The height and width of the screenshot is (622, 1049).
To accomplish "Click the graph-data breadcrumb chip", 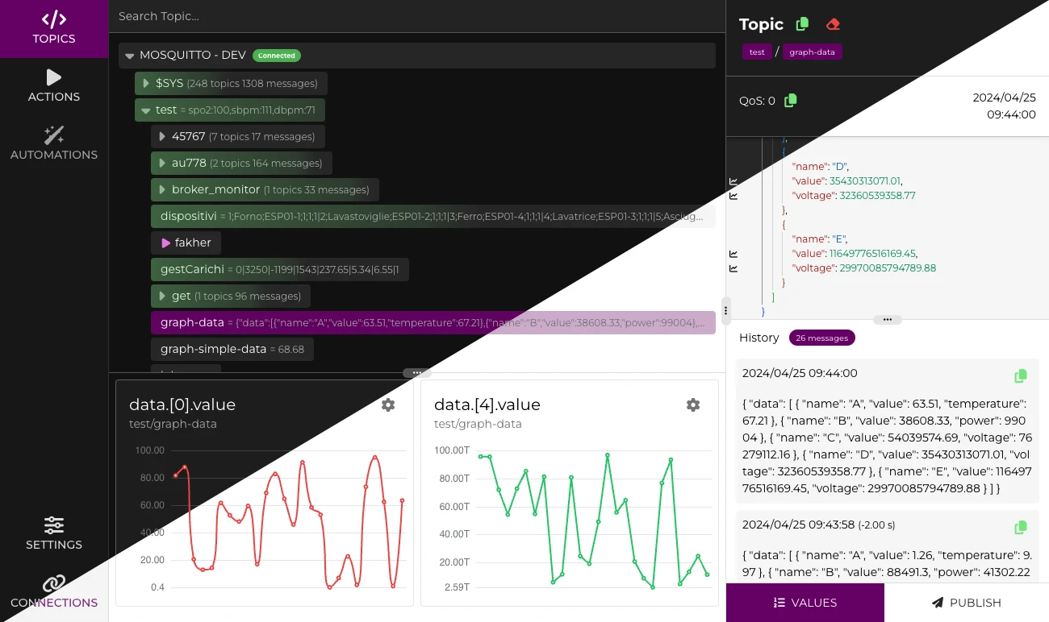I will tap(813, 52).
